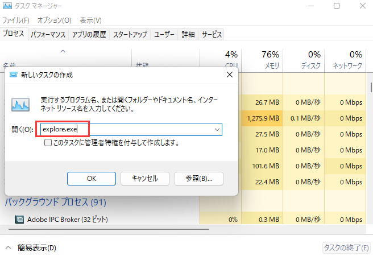The image size is (373, 260).
Task: Click the キャンセル button
Action: point(145,179)
